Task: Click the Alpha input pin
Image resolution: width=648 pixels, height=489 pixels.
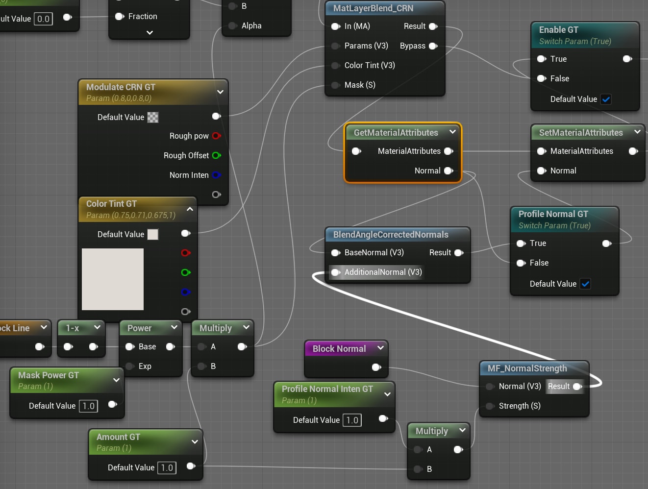Action: click(233, 25)
